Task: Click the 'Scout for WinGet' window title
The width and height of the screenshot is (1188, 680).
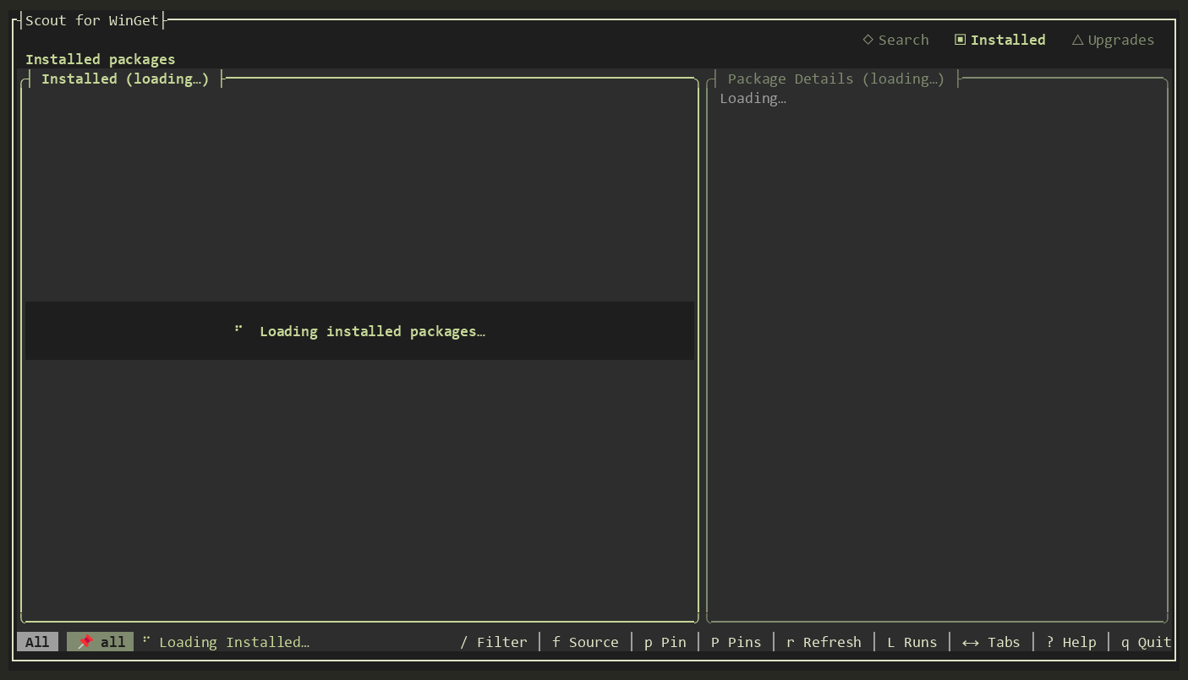Action: coord(92,20)
